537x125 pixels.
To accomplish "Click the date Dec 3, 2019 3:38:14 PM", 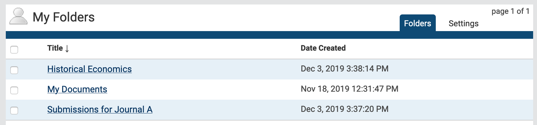I will click(x=344, y=69).
